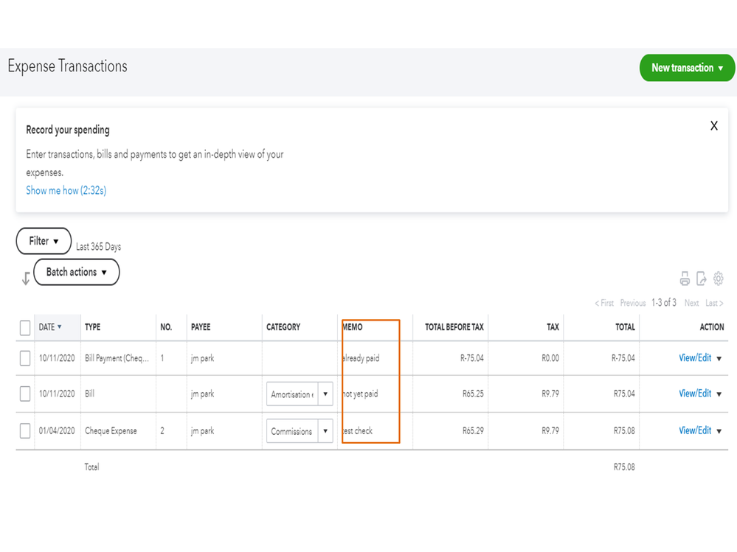Print the expense transactions list
Viewport: 737px width, 552px height.
tap(685, 279)
